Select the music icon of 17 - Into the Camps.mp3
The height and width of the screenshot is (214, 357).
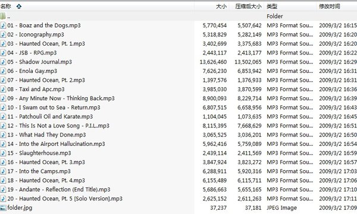click(3, 171)
